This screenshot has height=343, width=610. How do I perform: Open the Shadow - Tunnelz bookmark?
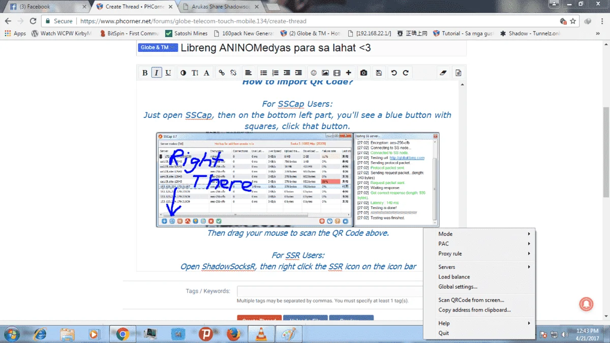(x=530, y=34)
